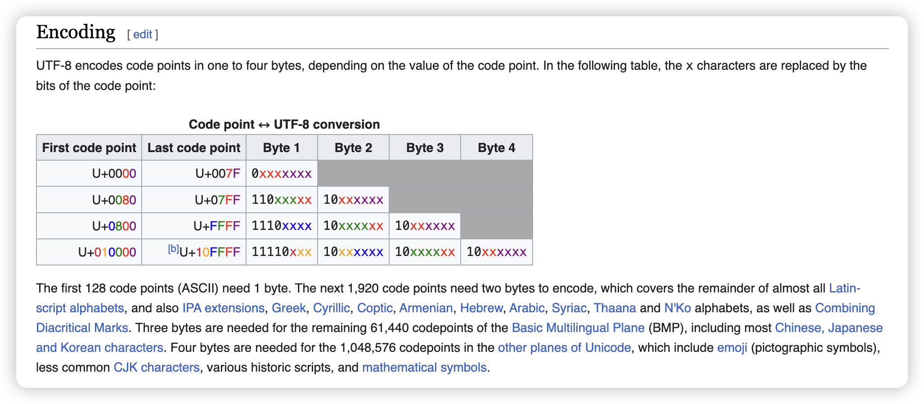Image resolution: width=924 pixels, height=404 pixels.
Task: Follow the Hebrew link
Action: pos(481,308)
